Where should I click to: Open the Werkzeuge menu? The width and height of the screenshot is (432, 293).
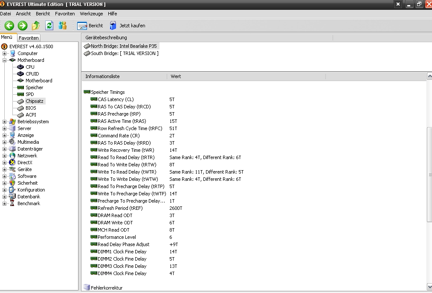point(91,14)
